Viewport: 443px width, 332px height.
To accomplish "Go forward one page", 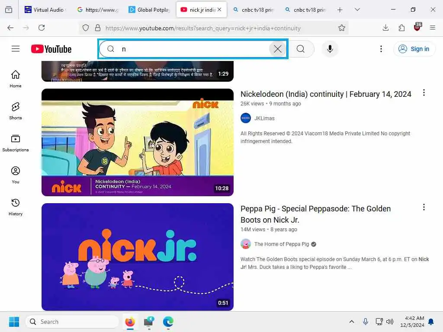I will point(26,28).
